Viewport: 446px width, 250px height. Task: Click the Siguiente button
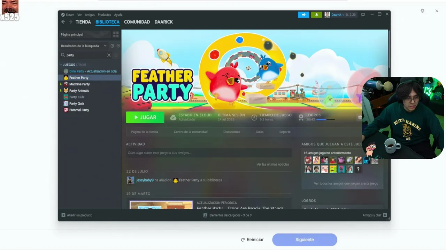point(305,240)
